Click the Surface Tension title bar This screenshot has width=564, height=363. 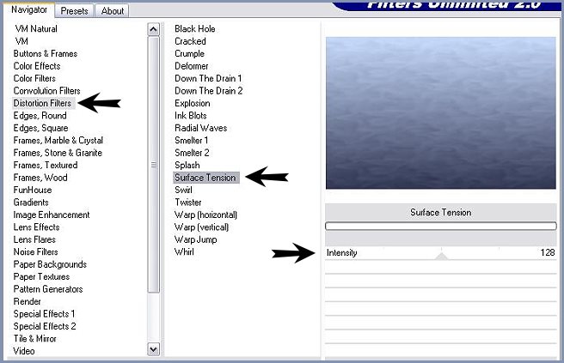click(x=440, y=212)
